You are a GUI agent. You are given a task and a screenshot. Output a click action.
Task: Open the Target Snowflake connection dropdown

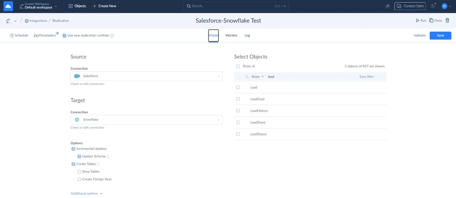[x=146, y=120]
